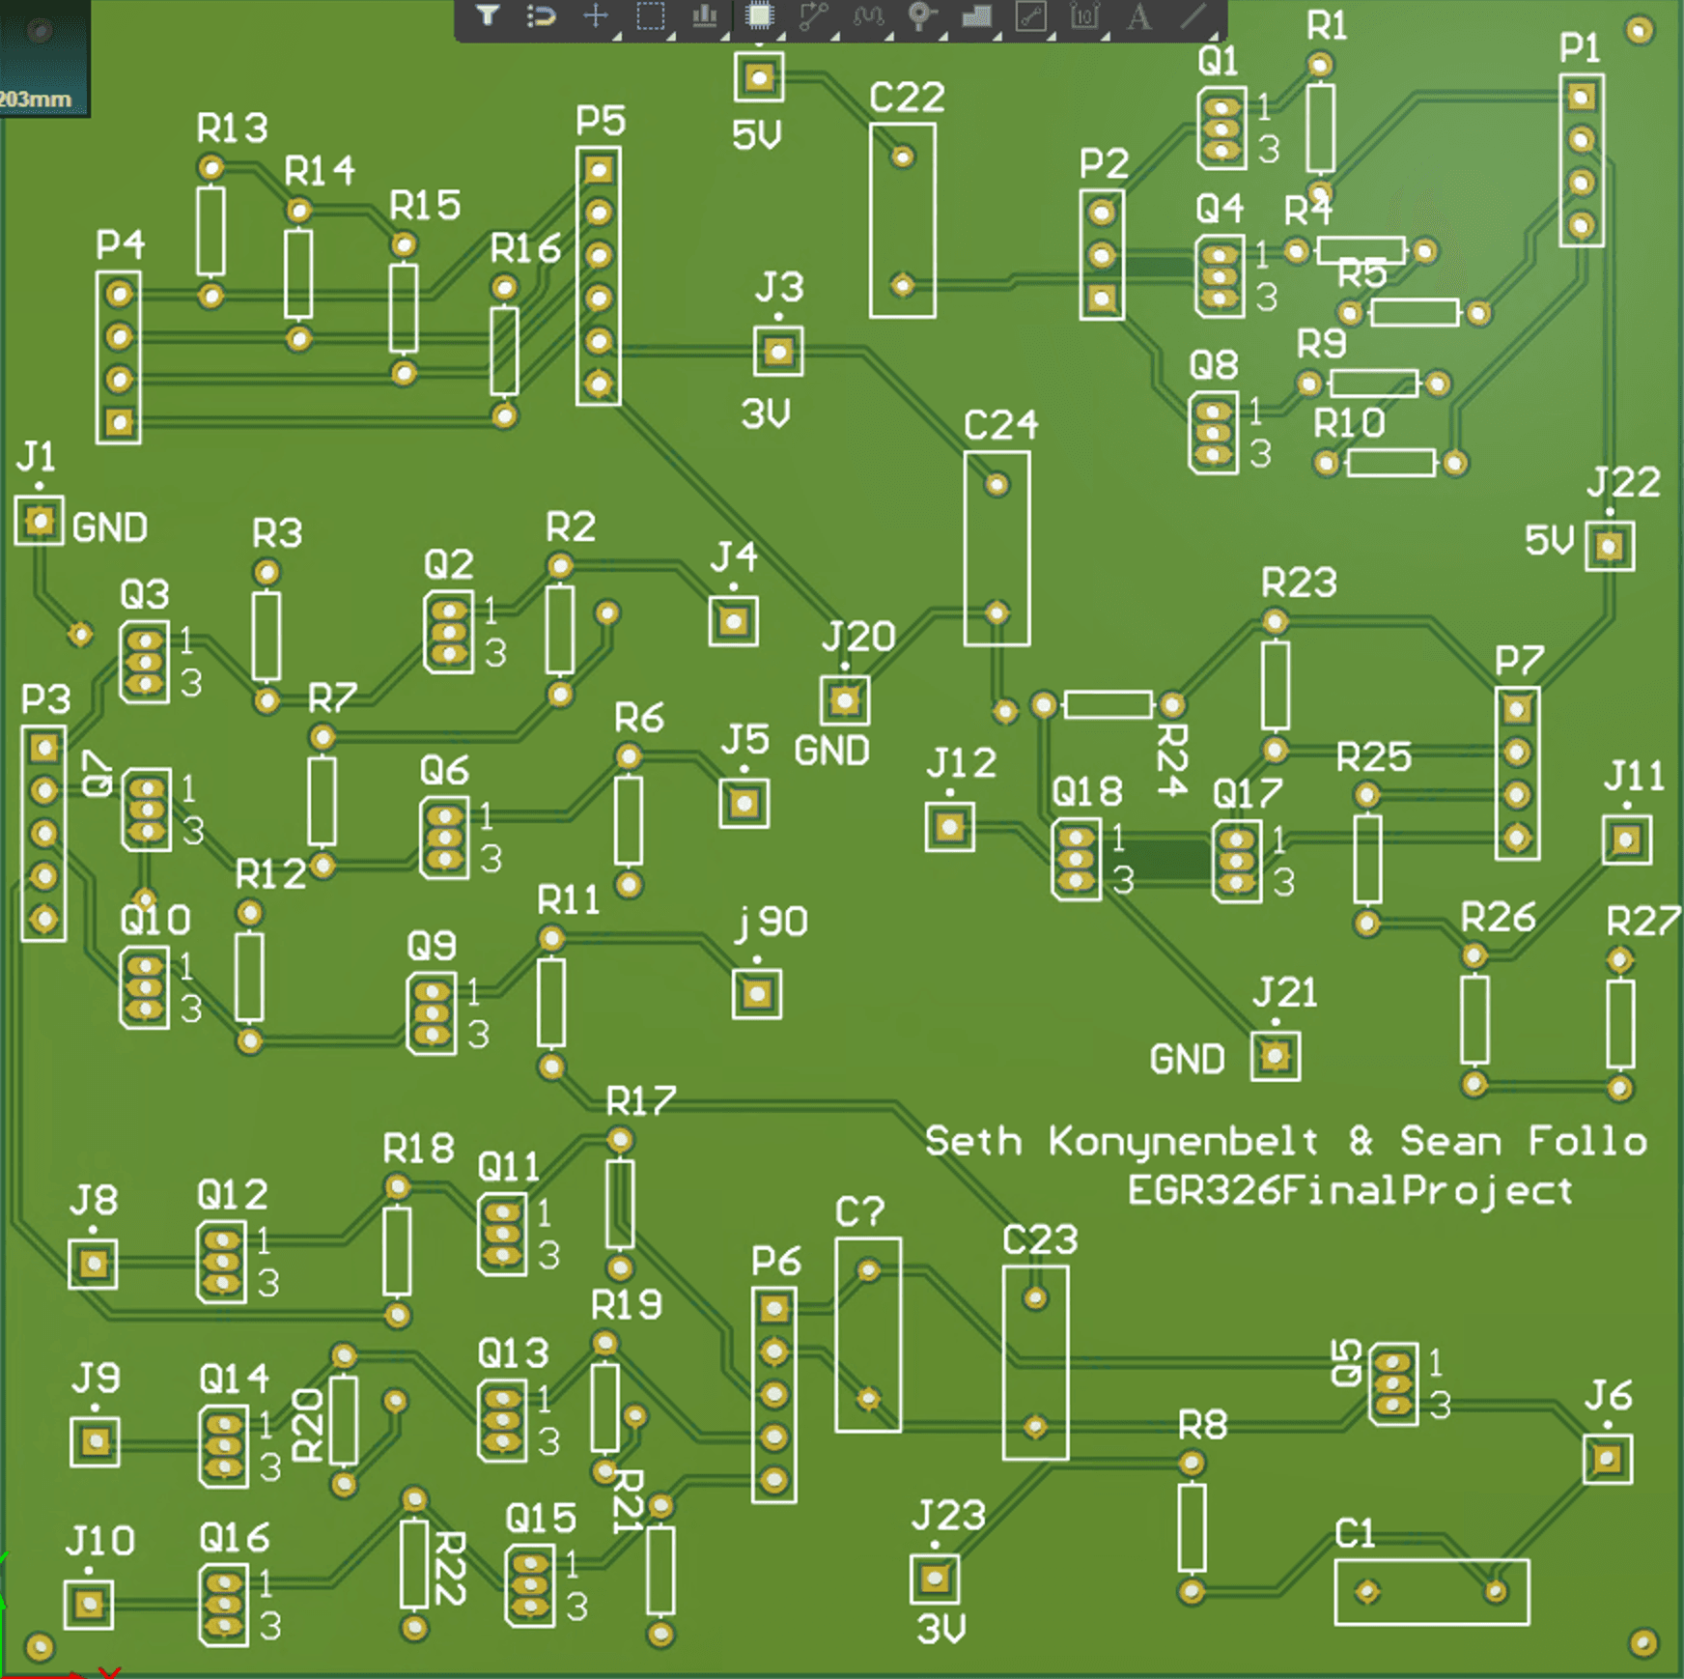Activate the move/cross tool
The image size is (1684, 1679).
597,16
